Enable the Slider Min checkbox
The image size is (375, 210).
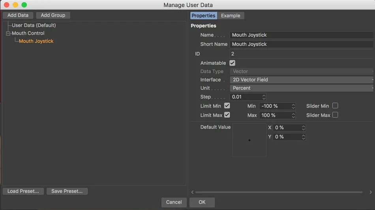tap(335, 106)
